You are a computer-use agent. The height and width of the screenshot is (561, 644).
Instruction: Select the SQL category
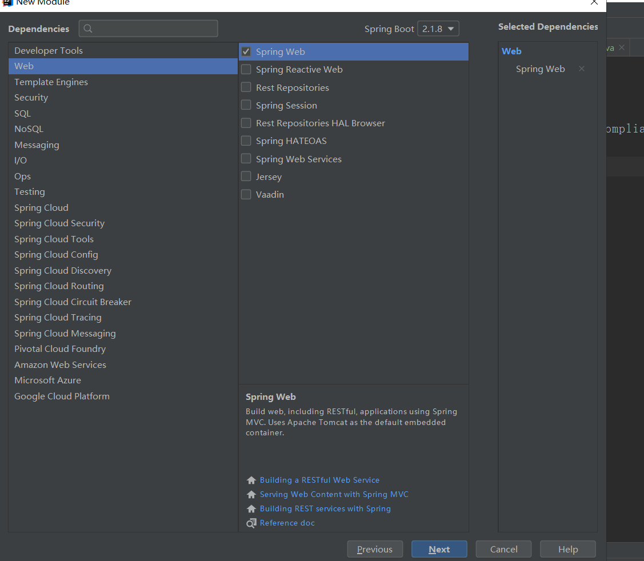[x=123, y=113]
